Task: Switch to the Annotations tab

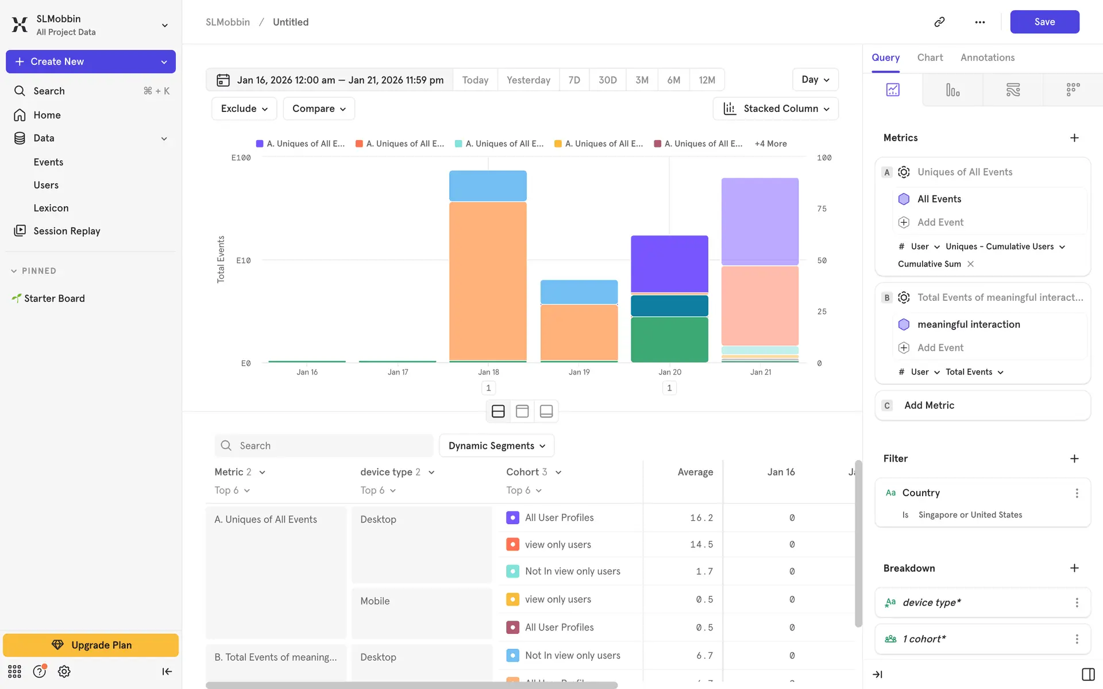Action: tap(987, 57)
